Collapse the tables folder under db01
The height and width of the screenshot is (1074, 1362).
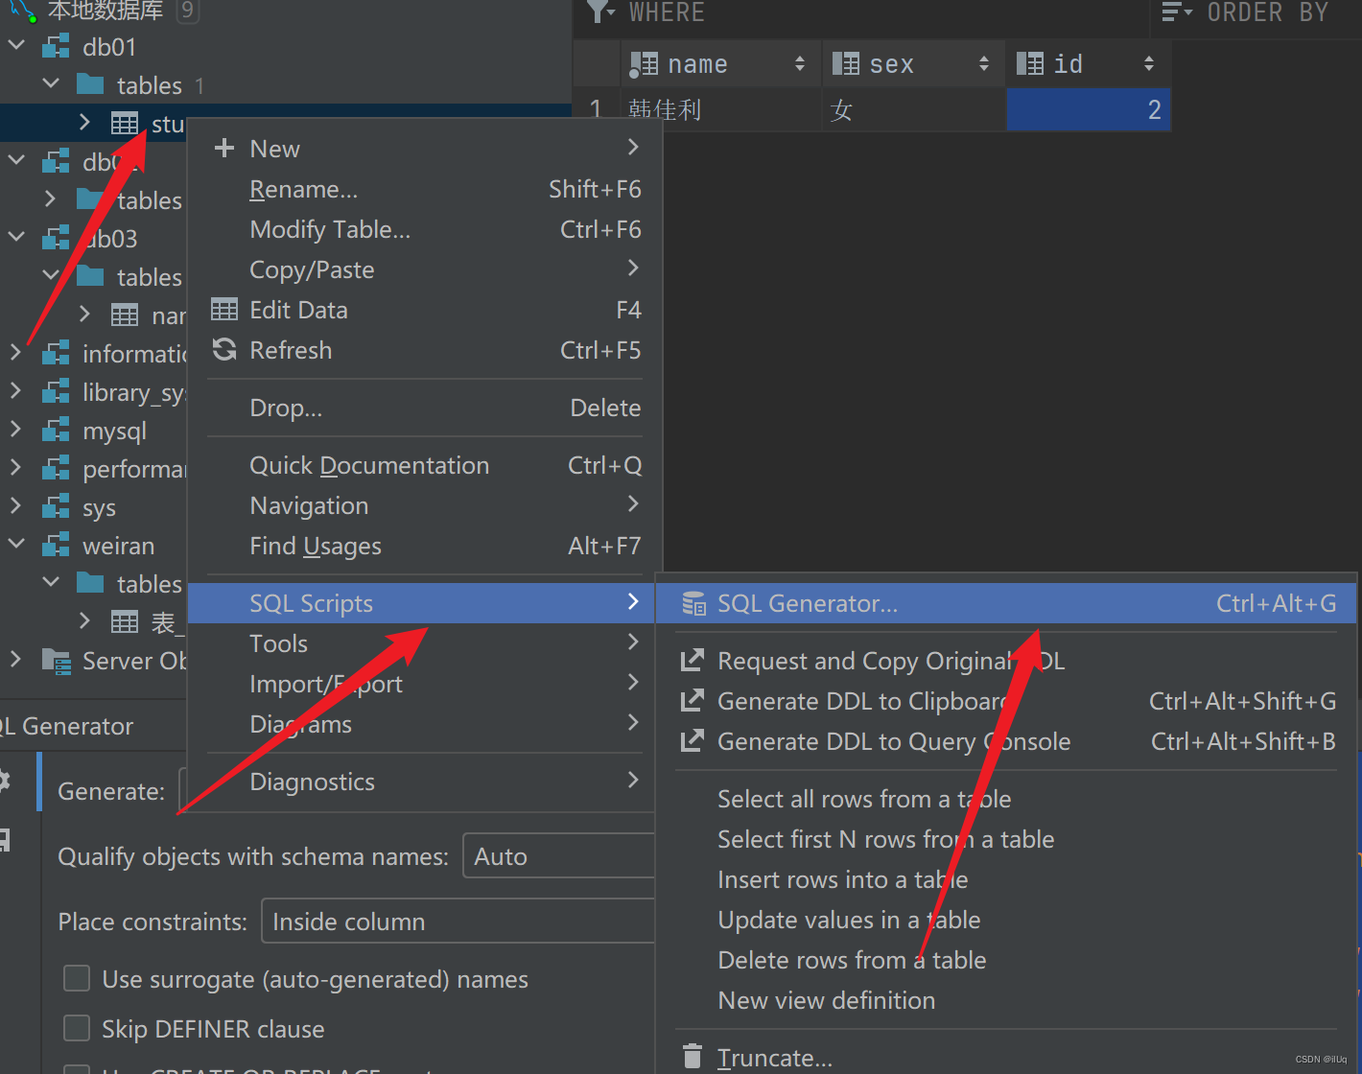[x=51, y=83]
